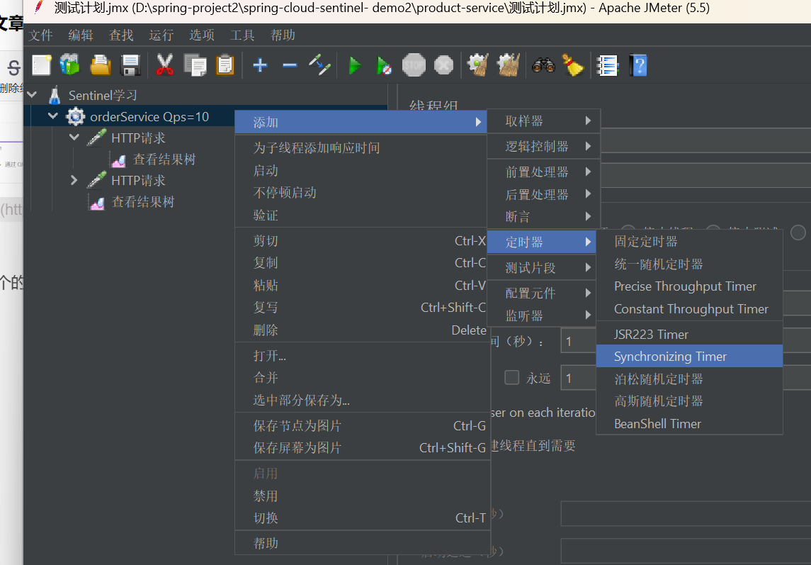Expand the 前置处理器 submenu

point(543,172)
